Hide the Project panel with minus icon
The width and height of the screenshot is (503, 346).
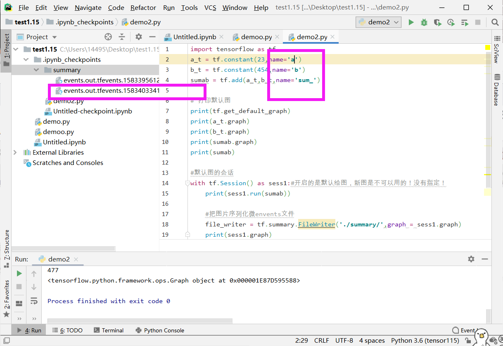152,37
